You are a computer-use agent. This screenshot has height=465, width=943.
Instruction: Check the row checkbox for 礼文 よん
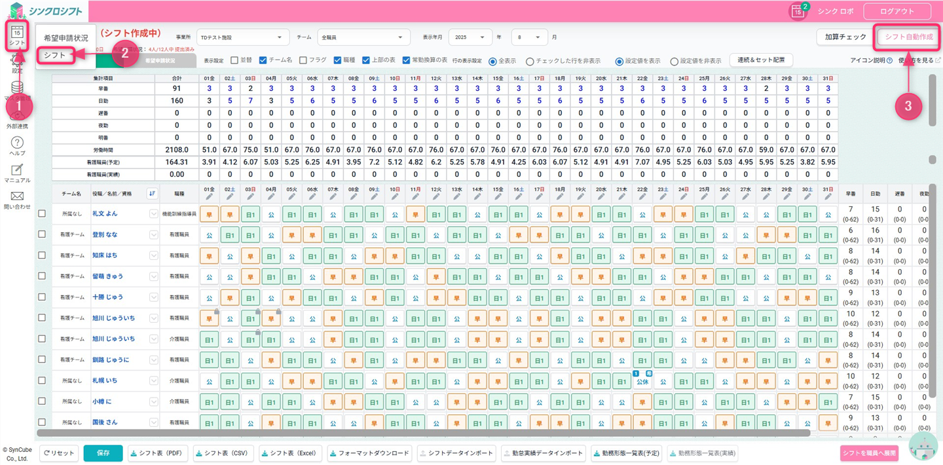(x=42, y=214)
